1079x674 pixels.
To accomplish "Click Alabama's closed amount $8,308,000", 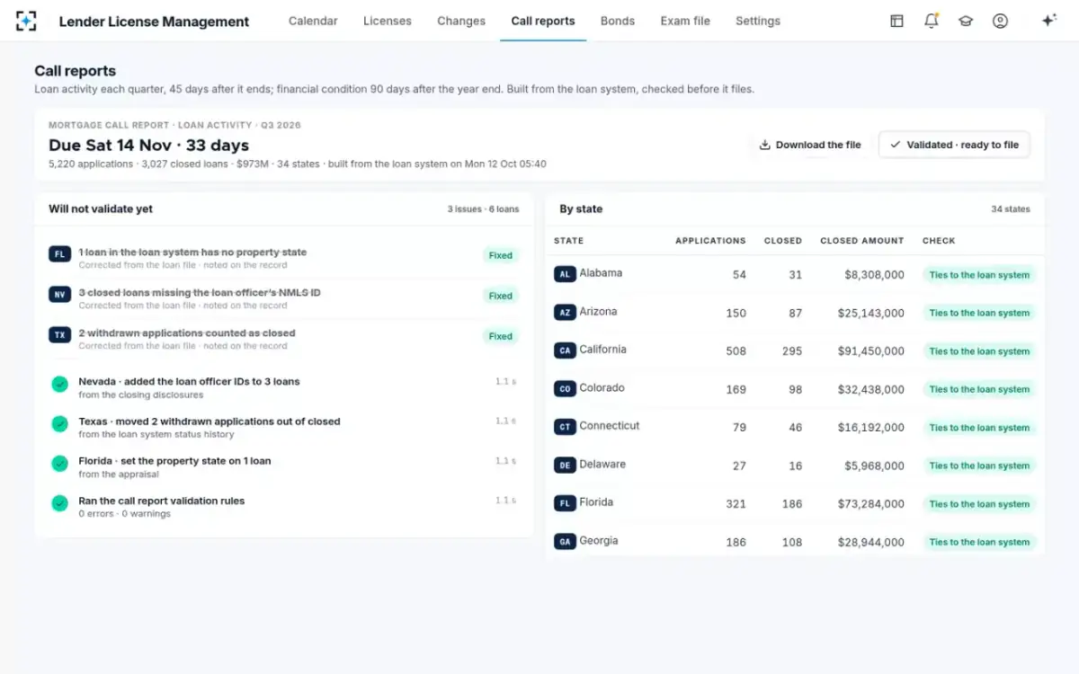I will click(874, 275).
